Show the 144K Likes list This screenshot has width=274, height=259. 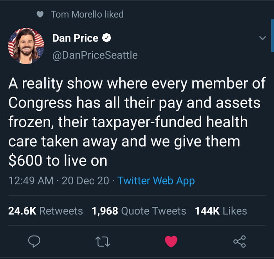[x=221, y=211]
